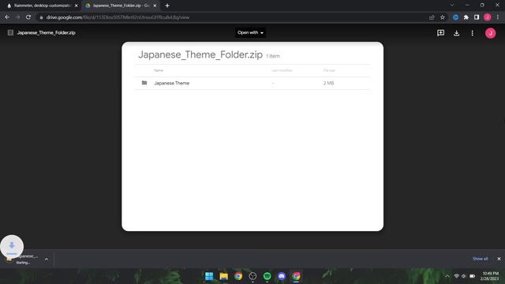Viewport: 505px width, 284px height.
Task: Open the Extensions puzzle piece menu
Action: tap(466, 17)
